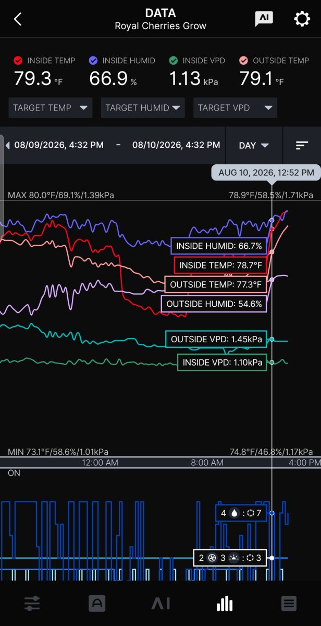Open the DAY range dropdown
Screen dimensions: 321x626
pyautogui.click(x=254, y=146)
